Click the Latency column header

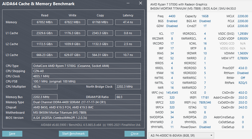pos(128,15)
